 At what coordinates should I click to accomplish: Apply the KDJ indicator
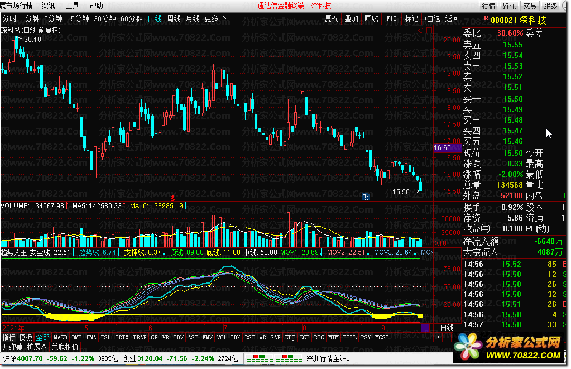click(290, 337)
